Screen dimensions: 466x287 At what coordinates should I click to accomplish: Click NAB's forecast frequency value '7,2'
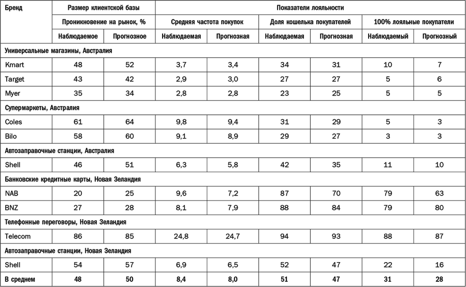pos(233,193)
